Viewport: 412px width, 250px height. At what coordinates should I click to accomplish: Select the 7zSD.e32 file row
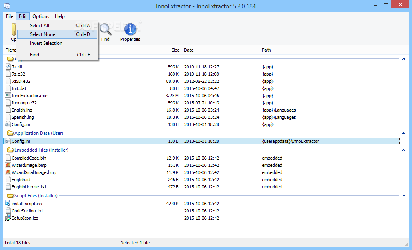point(202,81)
